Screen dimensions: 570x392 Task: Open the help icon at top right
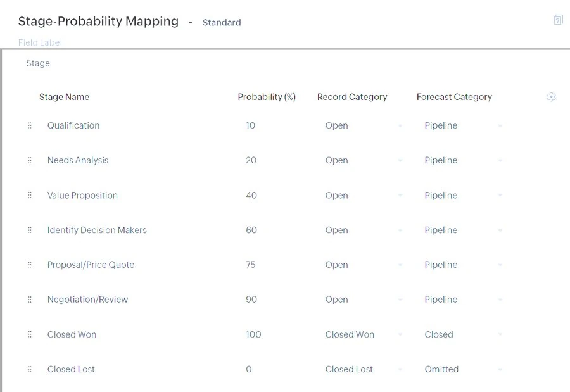(x=558, y=20)
